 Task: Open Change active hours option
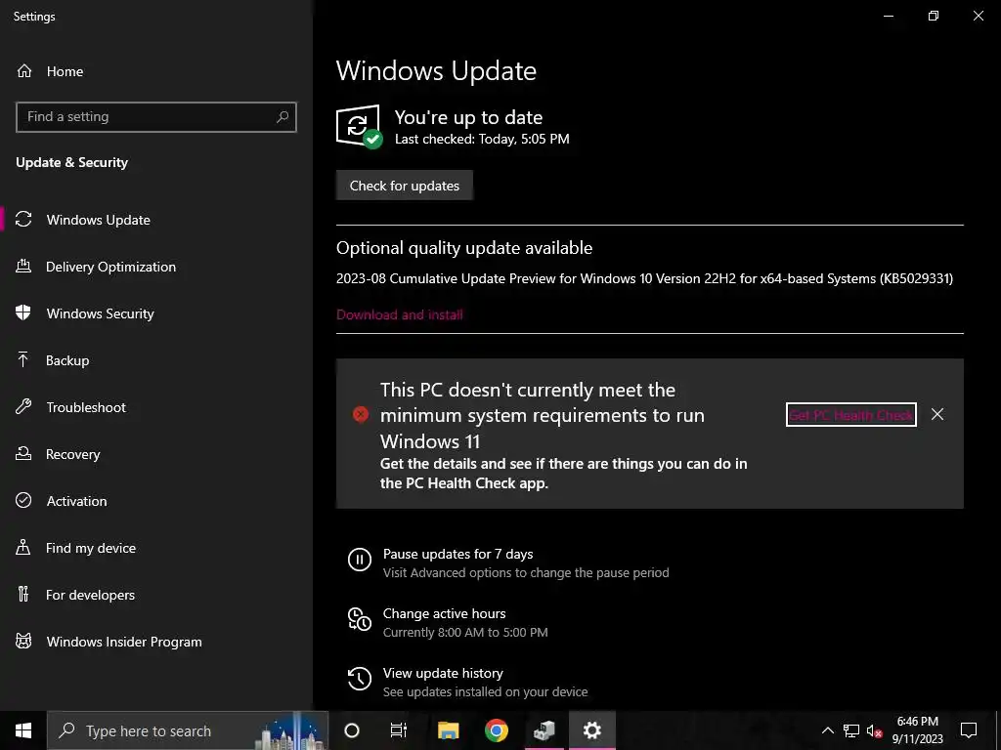pyautogui.click(x=445, y=613)
